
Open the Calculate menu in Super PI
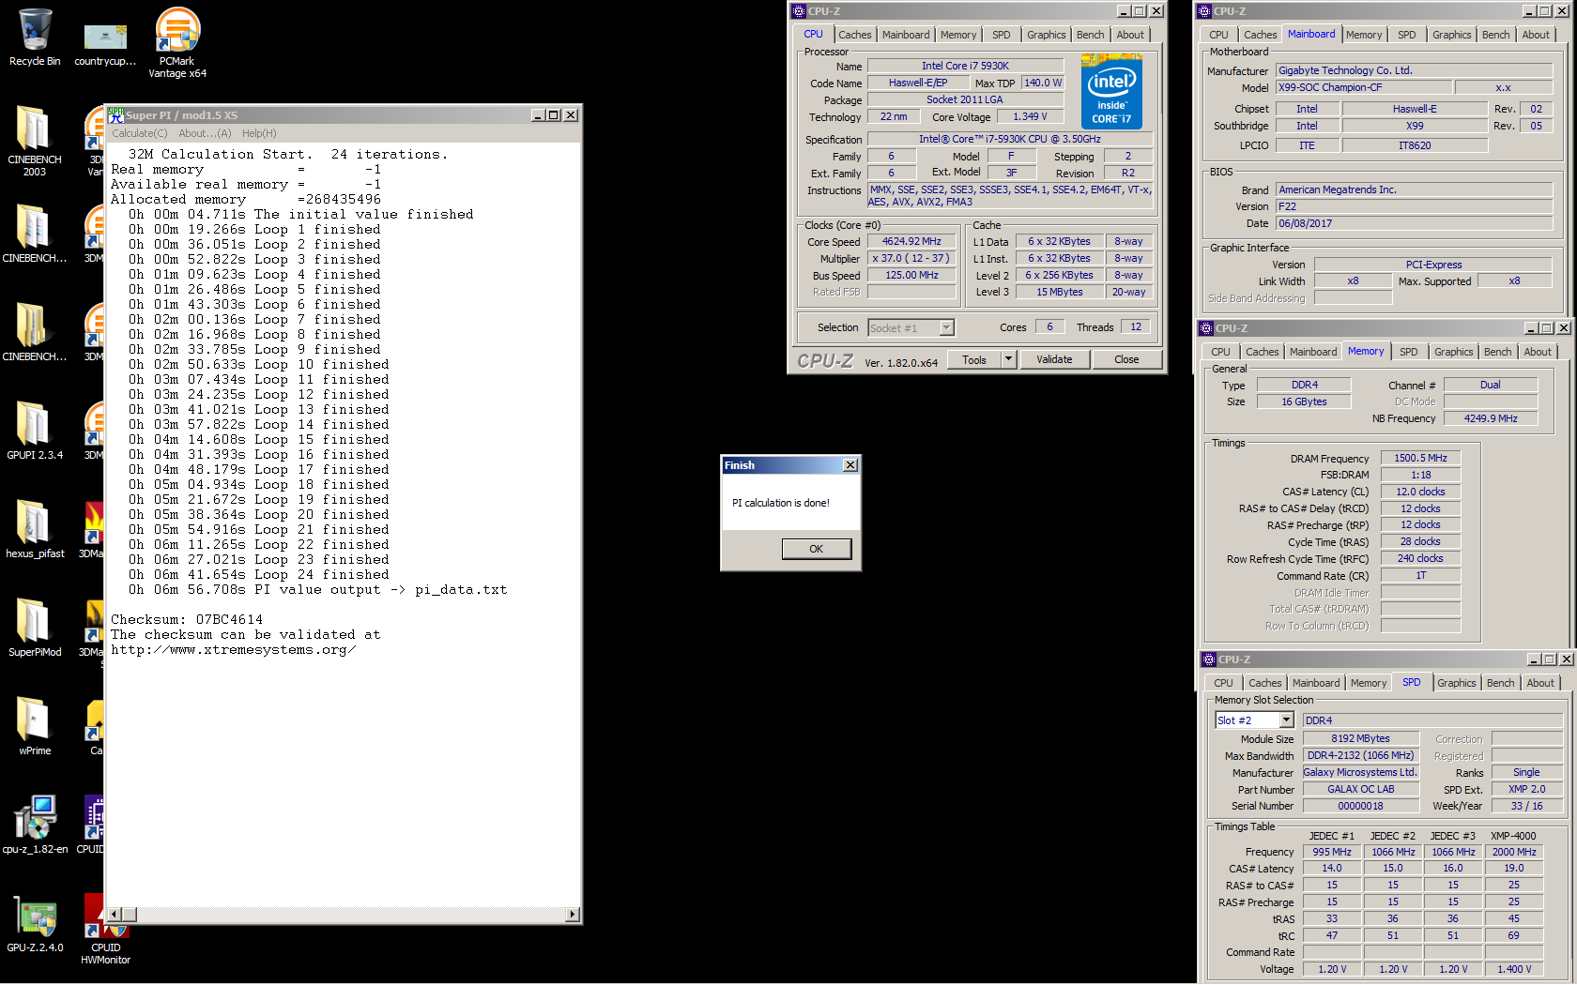[139, 133]
